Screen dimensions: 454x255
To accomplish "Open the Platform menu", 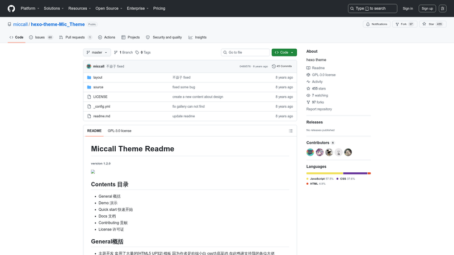I will coord(30,8).
